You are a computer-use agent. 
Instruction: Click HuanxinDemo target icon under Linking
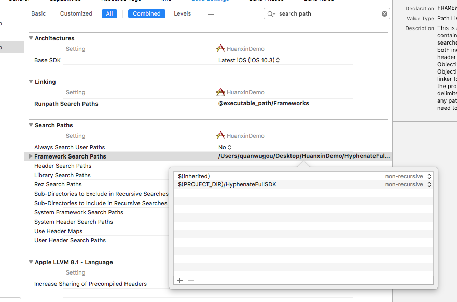[220, 92]
